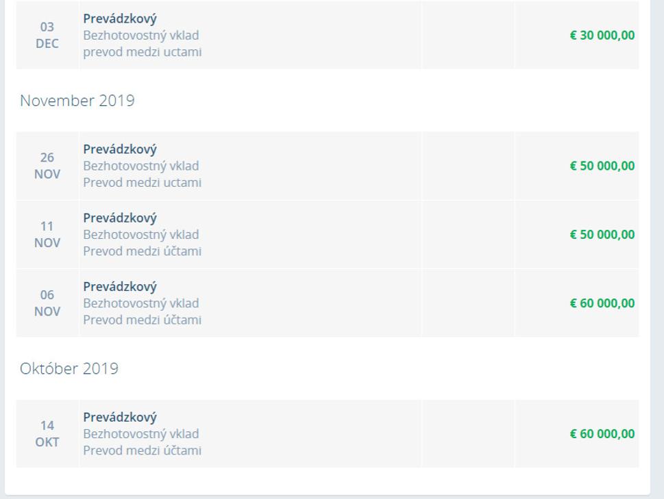Image resolution: width=664 pixels, height=499 pixels.
Task: Click the 14 OKT date cell
Action: coord(47,433)
